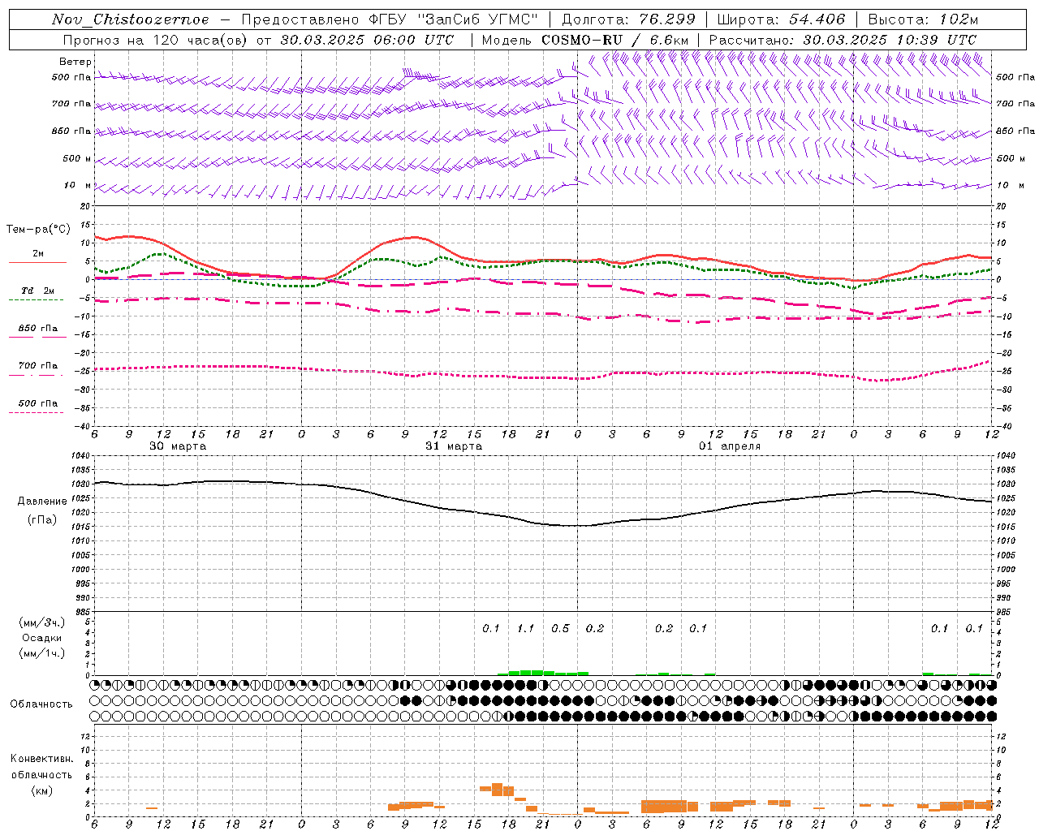Click the 30 марта date label

(x=178, y=446)
